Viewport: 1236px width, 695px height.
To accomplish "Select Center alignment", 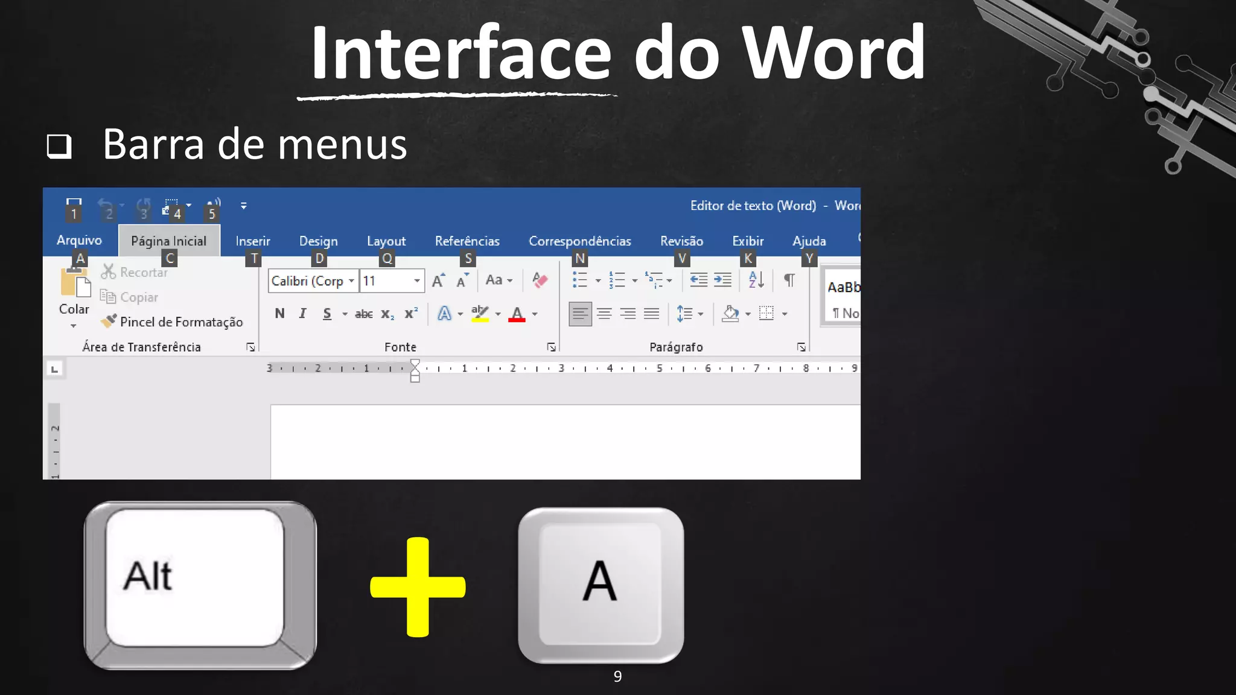I will click(x=604, y=314).
